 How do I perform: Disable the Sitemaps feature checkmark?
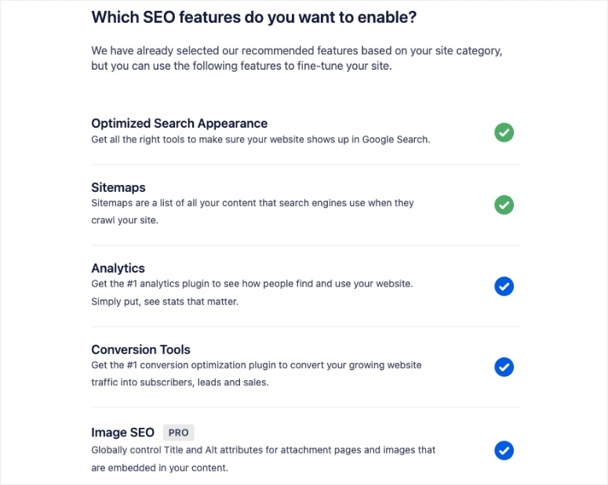coord(504,205)
